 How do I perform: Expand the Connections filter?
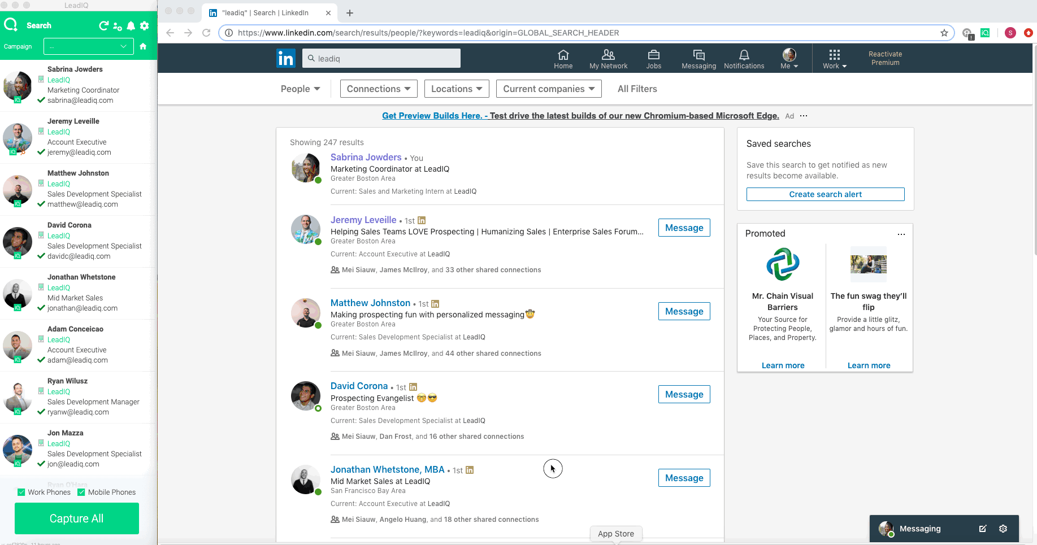point(379,89)
